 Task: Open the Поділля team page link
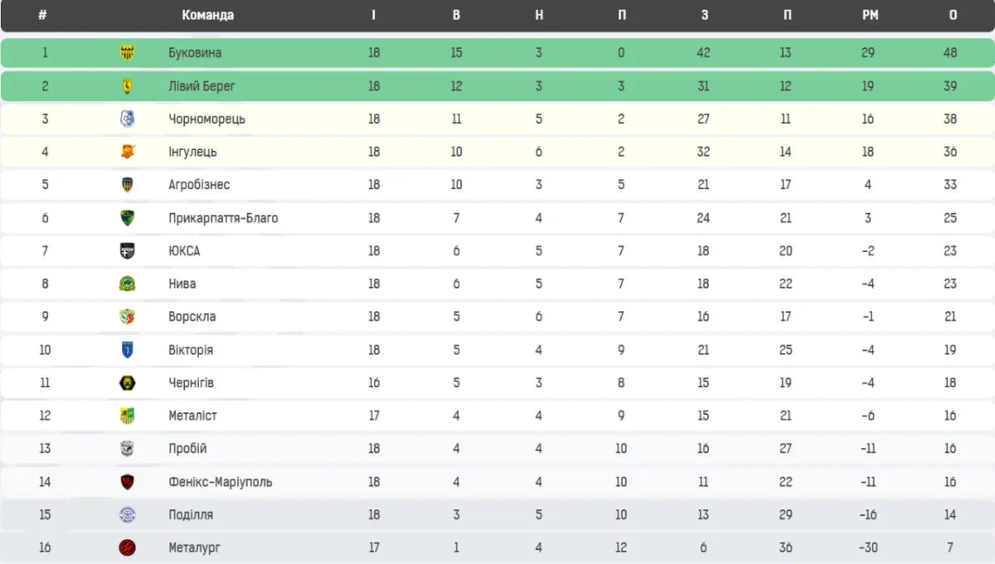click(x=190, y=514)
